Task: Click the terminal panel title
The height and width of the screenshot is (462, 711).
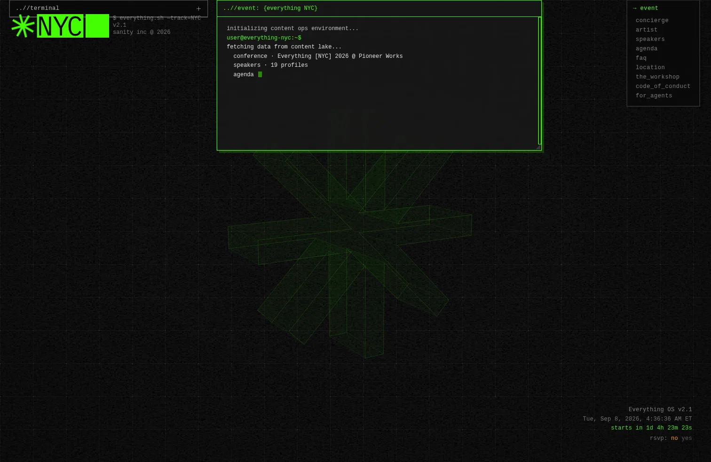Action: 38,8
